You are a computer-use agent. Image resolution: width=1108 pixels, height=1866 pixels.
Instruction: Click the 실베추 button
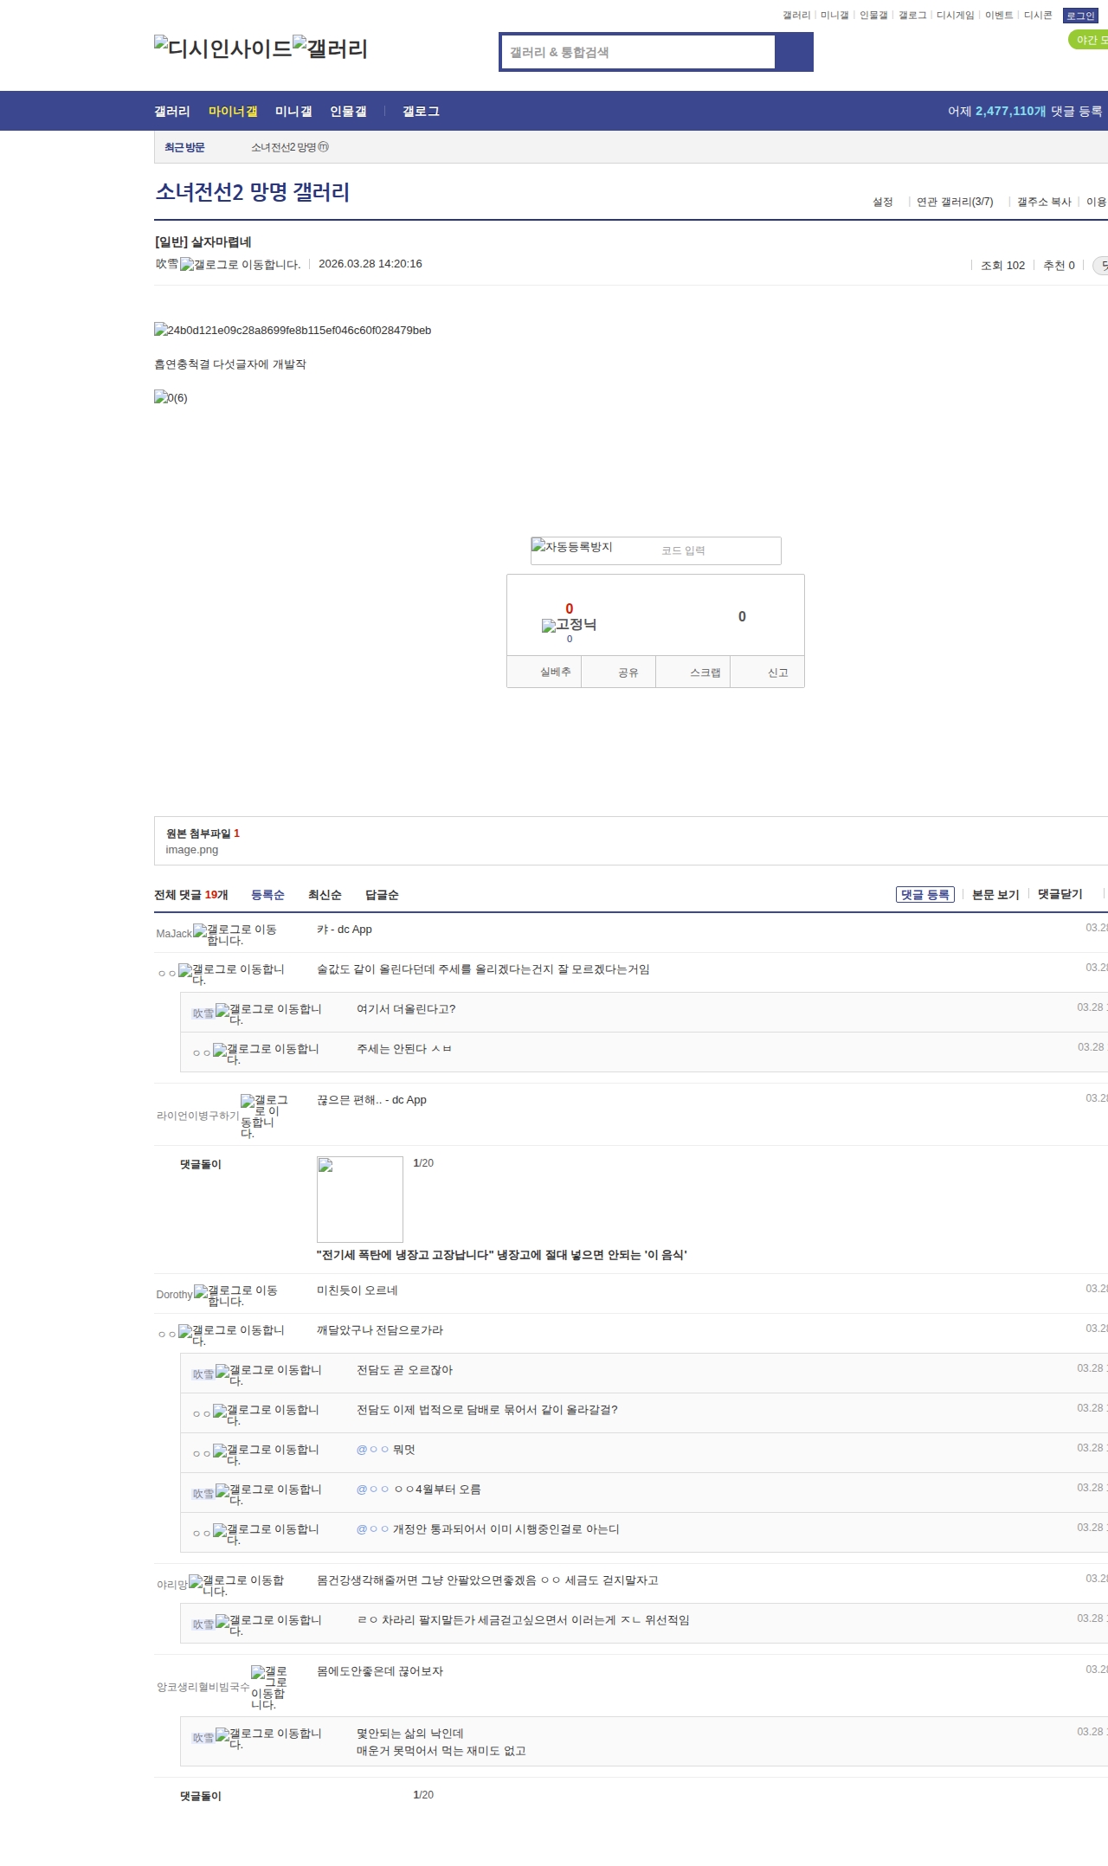(555, 672)
